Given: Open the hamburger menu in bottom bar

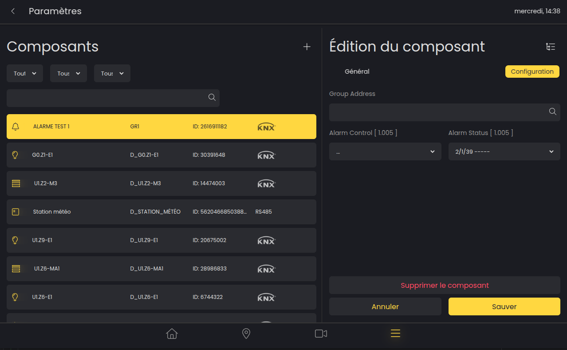Looking at the screenshot, I should point(395,334).
